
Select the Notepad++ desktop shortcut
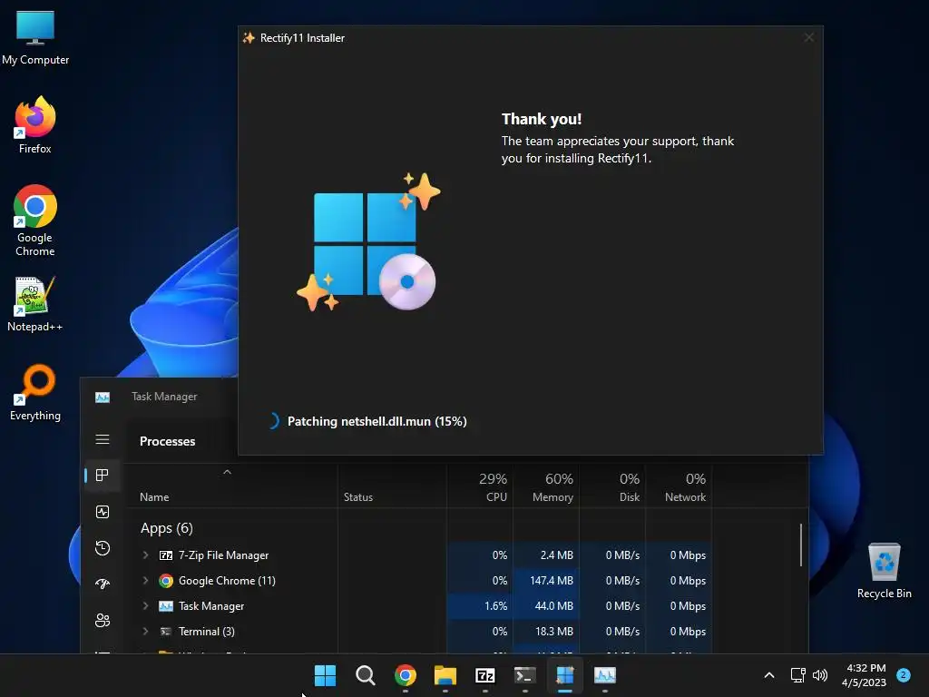click(35, 305)
